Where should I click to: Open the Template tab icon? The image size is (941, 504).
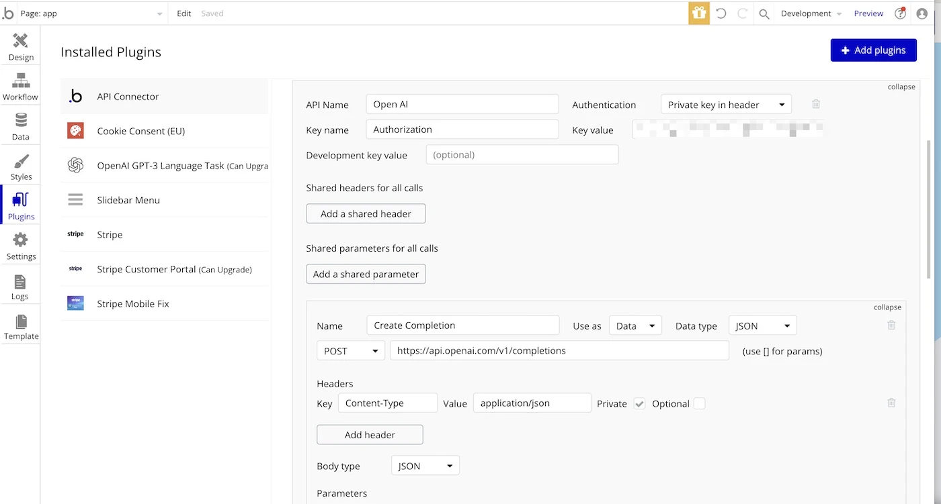point(22,321)
